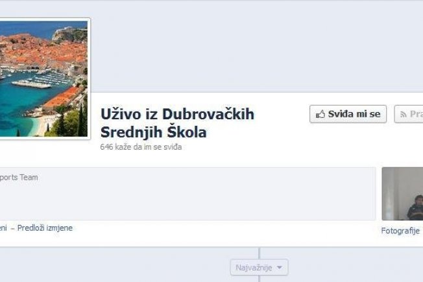
Task: Open the Fotografije photo thumbnail
Action: pyautogui.click(x=402, y=194)
